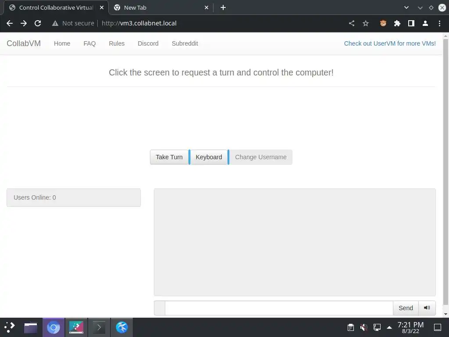The image size is (449, 337).
Task: Reload the current page
Action: pyautogui.click(x=38, y=23)
